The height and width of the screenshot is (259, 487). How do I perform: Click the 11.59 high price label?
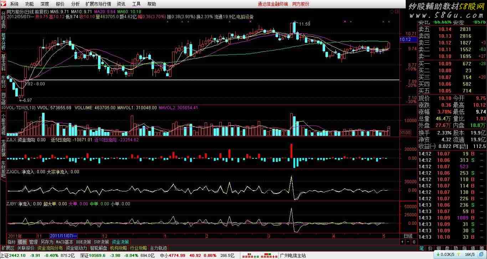pos(304,24)
